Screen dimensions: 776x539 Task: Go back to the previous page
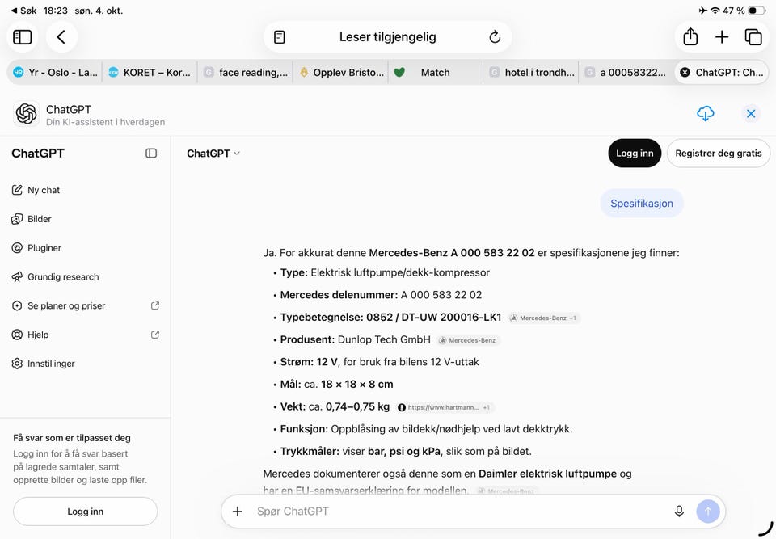coord(61,37)
